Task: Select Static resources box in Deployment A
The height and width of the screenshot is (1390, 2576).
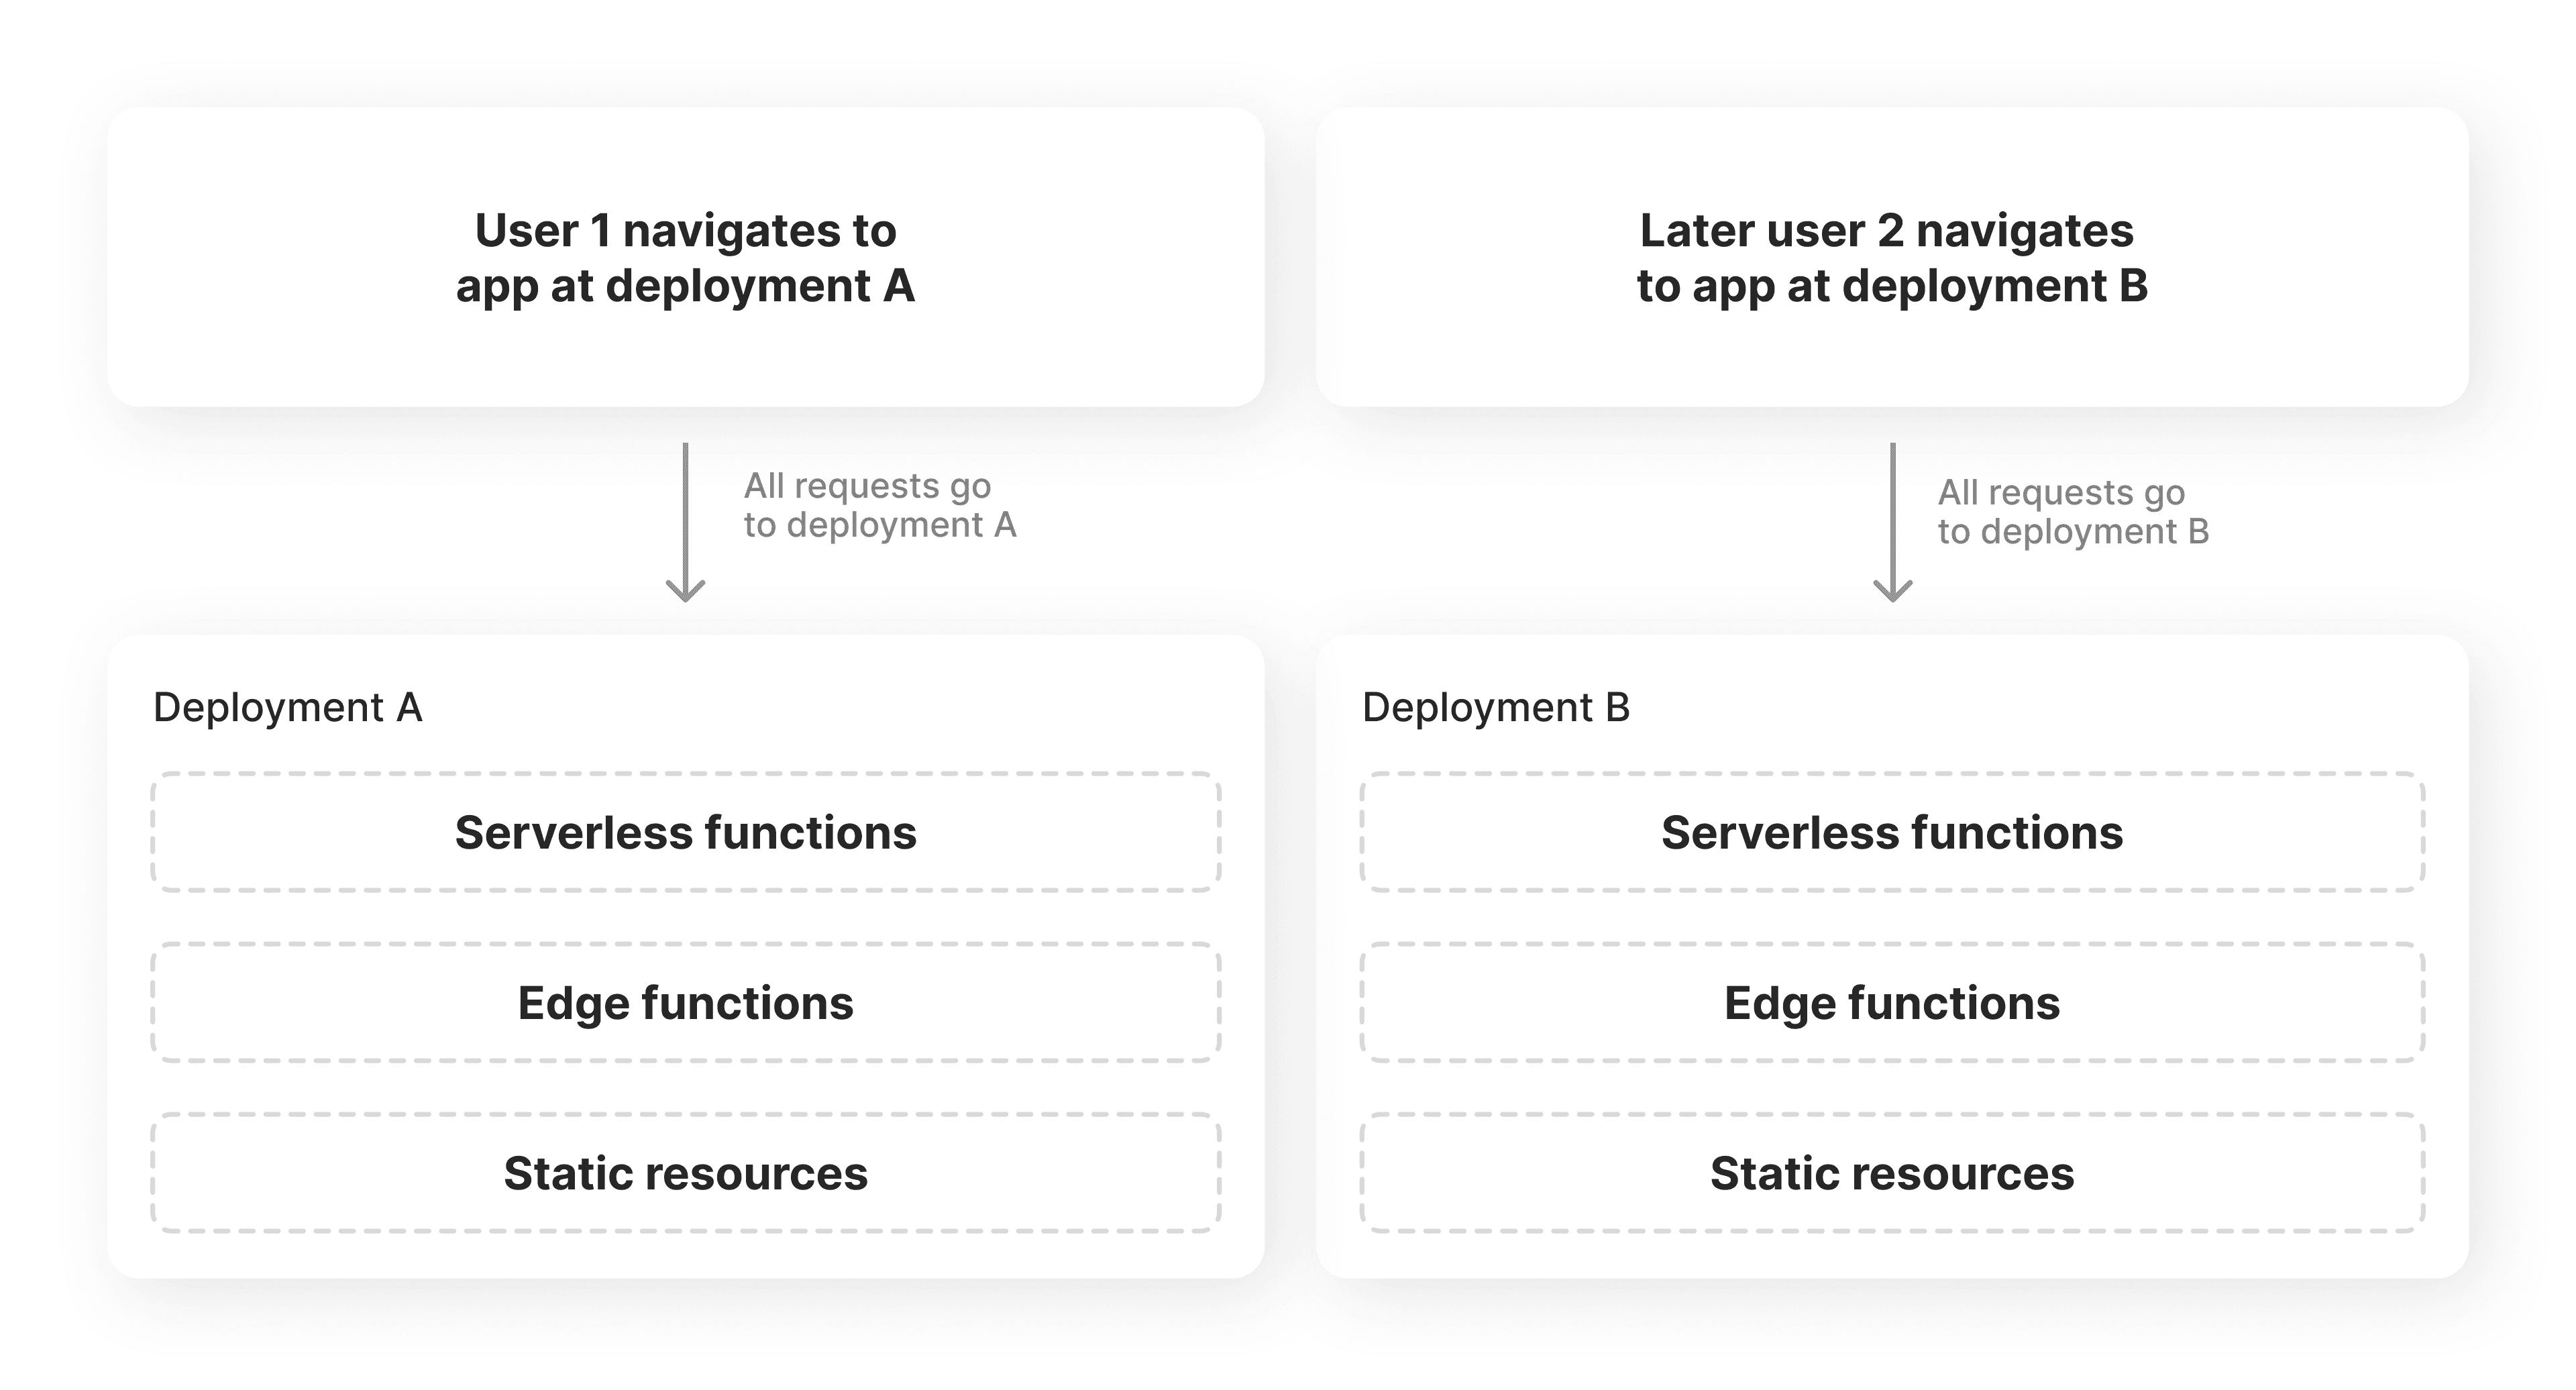Action: pyautogui.click(x=686, y=1172)
